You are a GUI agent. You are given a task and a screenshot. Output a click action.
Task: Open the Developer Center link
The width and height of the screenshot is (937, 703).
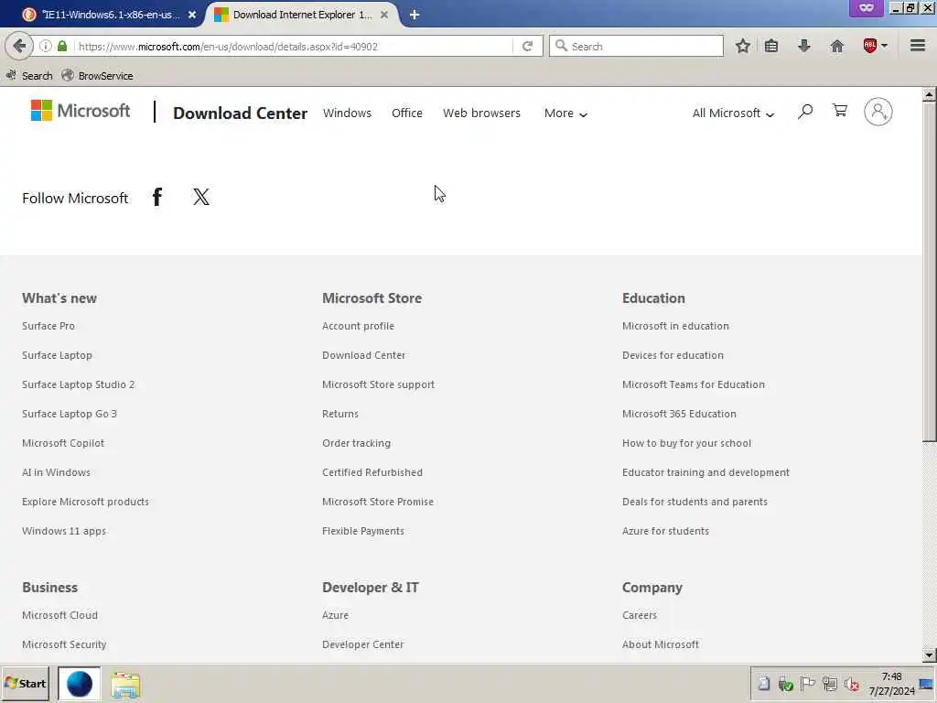tap(362, 644)
